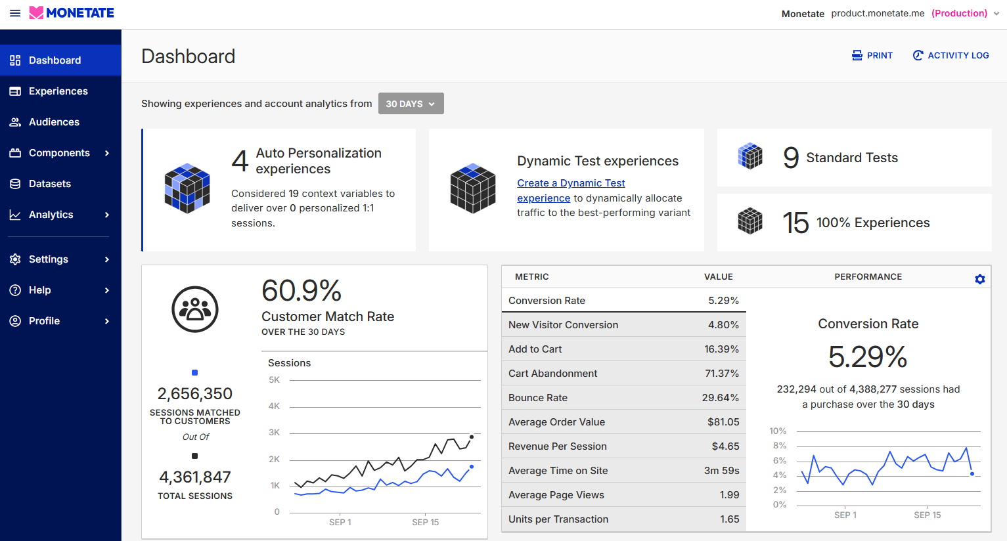The width and height of the screenshot is (1007, 541).
Task: Click the Standard Tests cube icon
Action: (750, 156)
